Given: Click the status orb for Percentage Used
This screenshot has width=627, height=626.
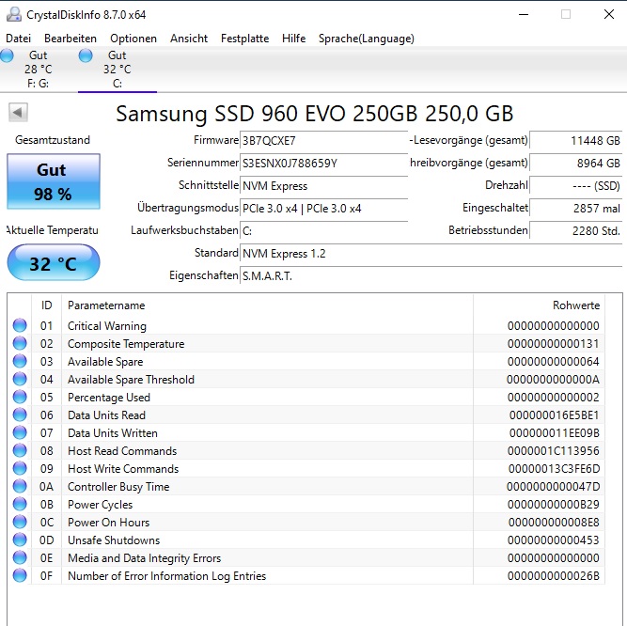Looking at the screenshot, I should (x=20, y=397).
